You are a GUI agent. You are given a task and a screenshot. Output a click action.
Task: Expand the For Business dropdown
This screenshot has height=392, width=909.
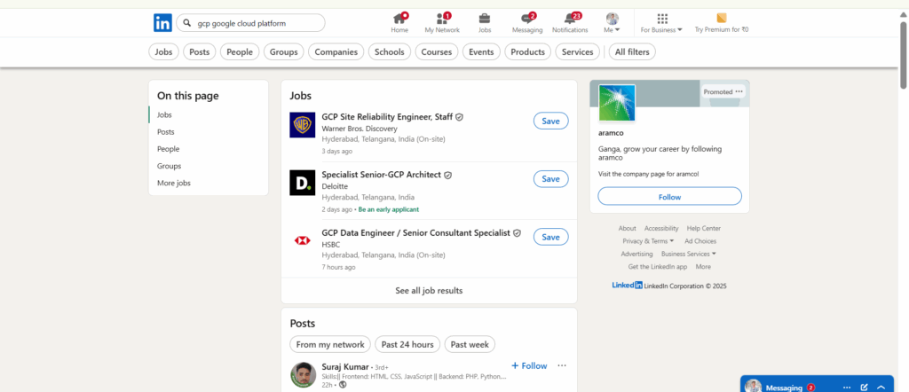point(680,30)
